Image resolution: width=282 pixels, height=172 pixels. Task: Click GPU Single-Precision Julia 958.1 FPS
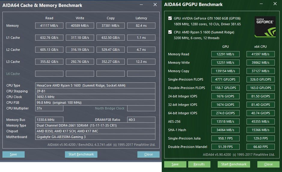click(225, 138)
